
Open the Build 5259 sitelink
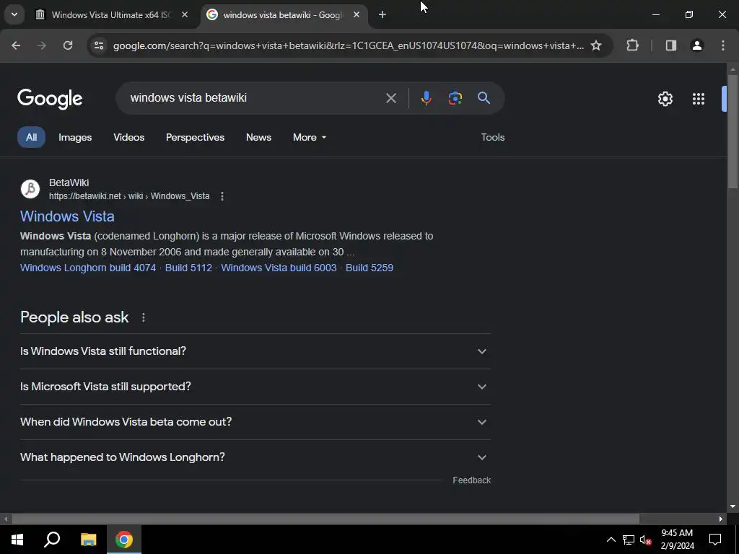click(369, 268)
